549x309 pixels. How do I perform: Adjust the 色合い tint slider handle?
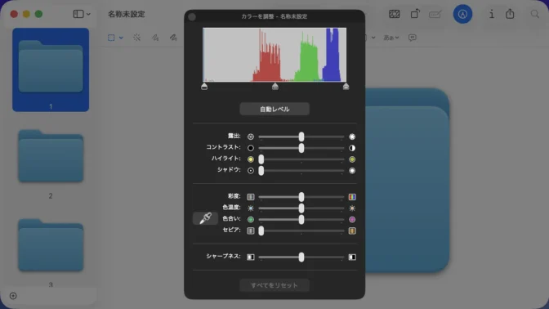coord(301,219)
